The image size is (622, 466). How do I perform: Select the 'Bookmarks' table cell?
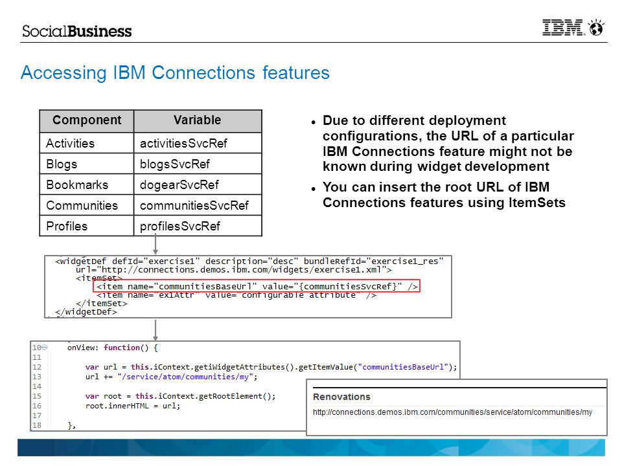pyautogui.click(x=87, y=184)
